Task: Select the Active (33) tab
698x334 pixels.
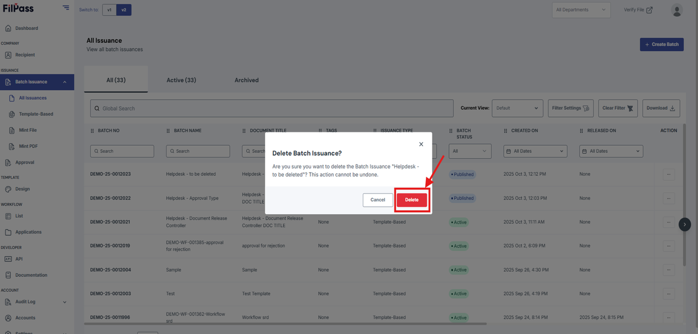Action: click(x=181, y=80)
